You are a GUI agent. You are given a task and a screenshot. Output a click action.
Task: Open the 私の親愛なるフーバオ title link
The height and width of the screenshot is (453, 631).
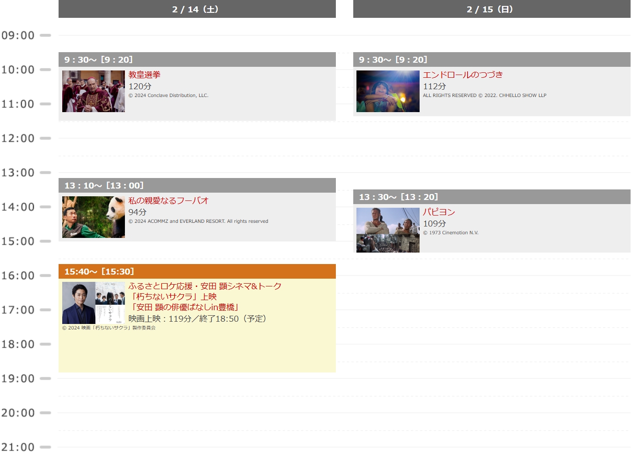tap(168, 200)
